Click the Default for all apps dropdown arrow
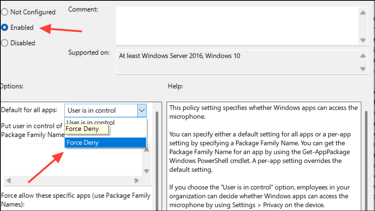The height and width of the screenshot is (211, 375). click(142, 110)
